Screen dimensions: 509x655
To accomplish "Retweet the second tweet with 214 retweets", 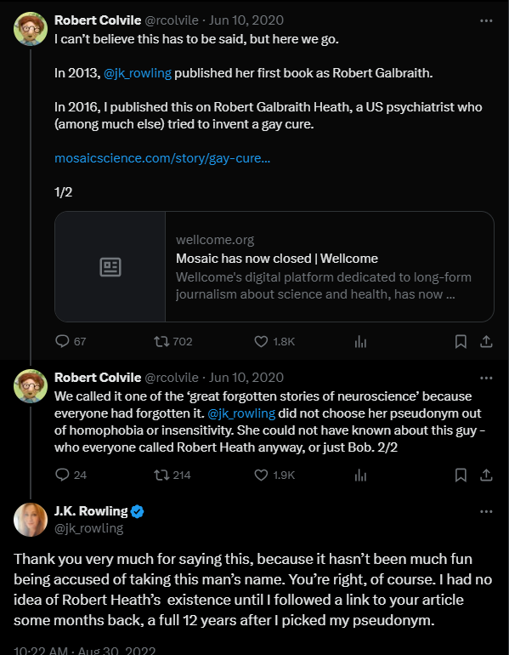I will tap(161, 475).
